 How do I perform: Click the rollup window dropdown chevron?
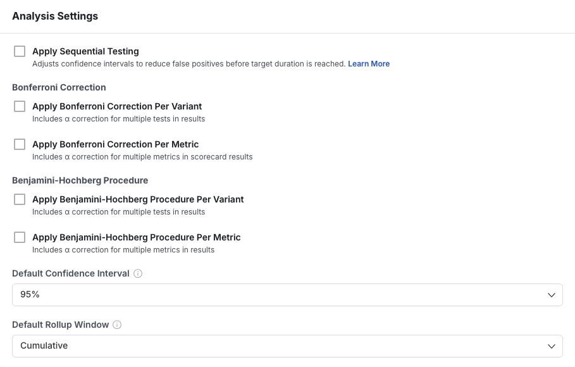(x=551, y=346)
